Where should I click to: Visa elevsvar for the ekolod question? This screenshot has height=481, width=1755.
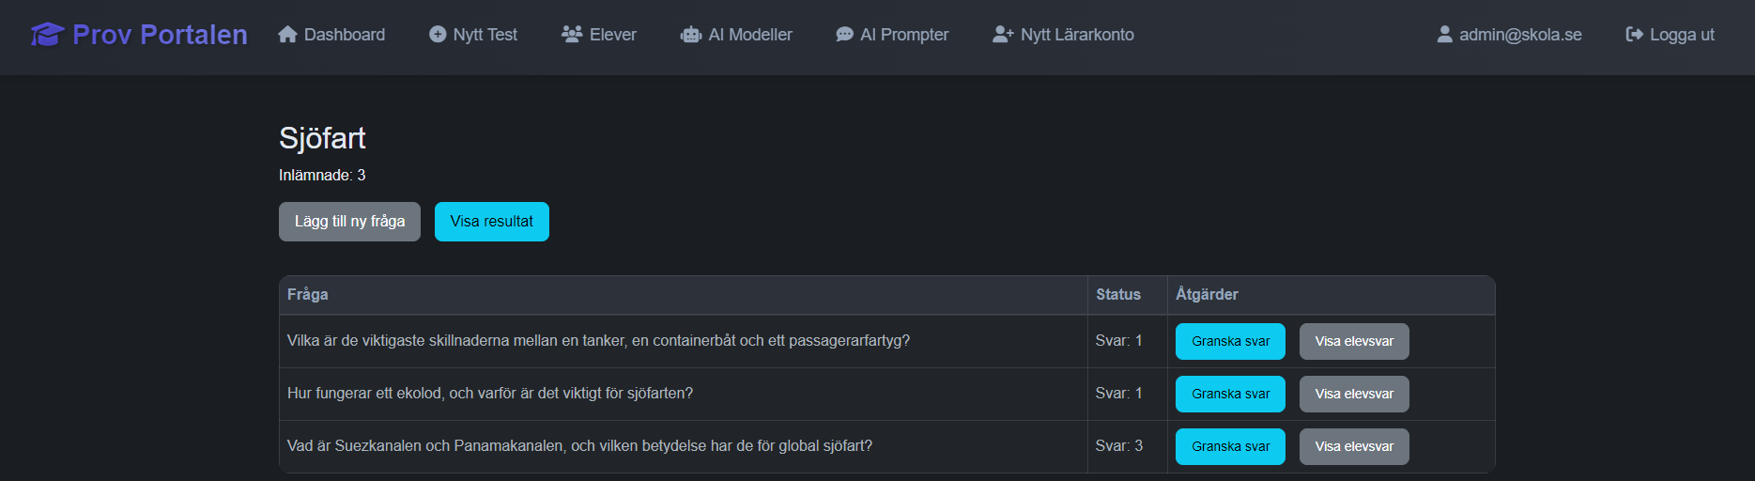pos(1354,394)
